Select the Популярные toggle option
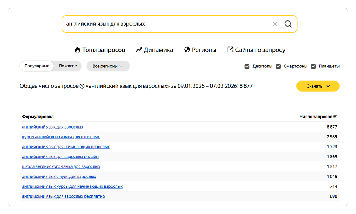This screenshot has height=214, width=356. coord(37,66)
